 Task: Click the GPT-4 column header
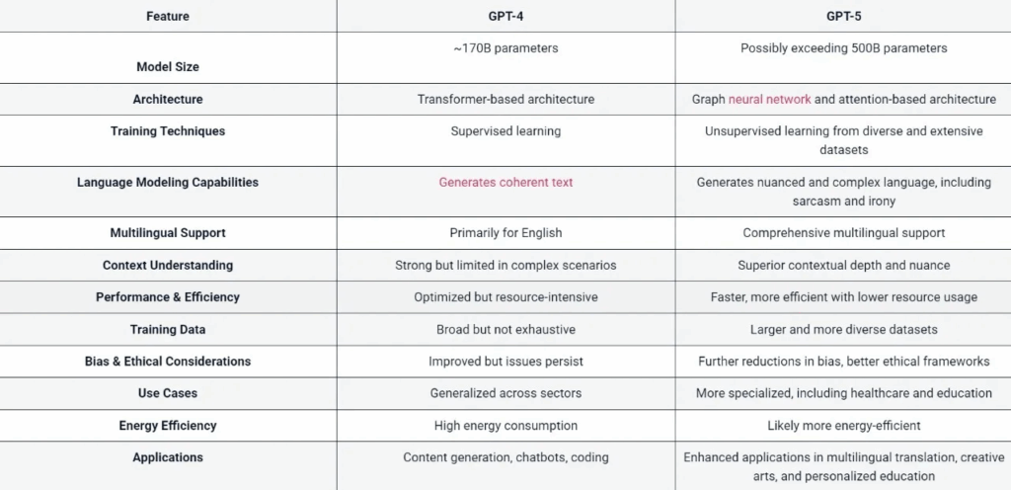505,17
